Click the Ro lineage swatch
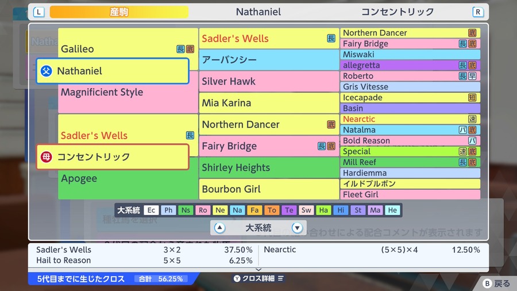 (203, 210)
